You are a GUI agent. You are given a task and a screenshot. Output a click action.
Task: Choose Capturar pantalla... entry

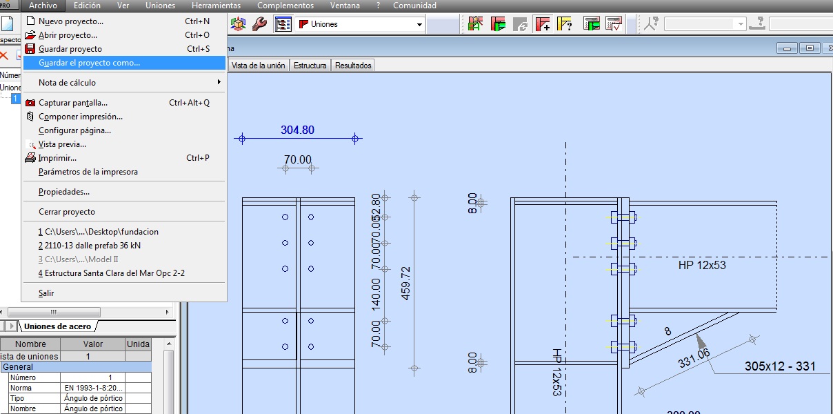coord(124,103)
